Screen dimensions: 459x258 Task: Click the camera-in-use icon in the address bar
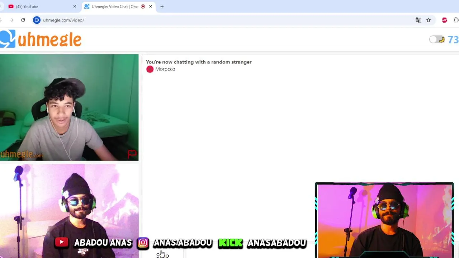37,20
